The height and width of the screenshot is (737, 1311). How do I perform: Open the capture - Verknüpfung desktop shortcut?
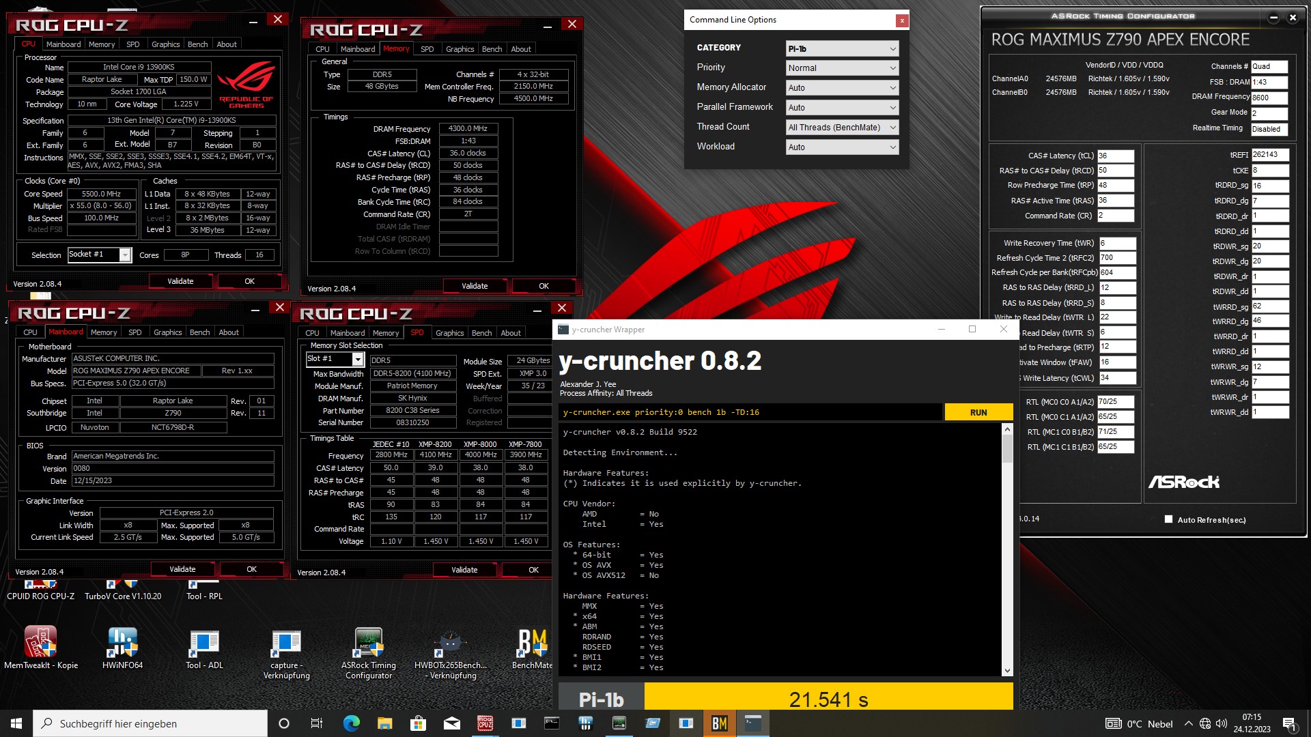pos(286,654)
